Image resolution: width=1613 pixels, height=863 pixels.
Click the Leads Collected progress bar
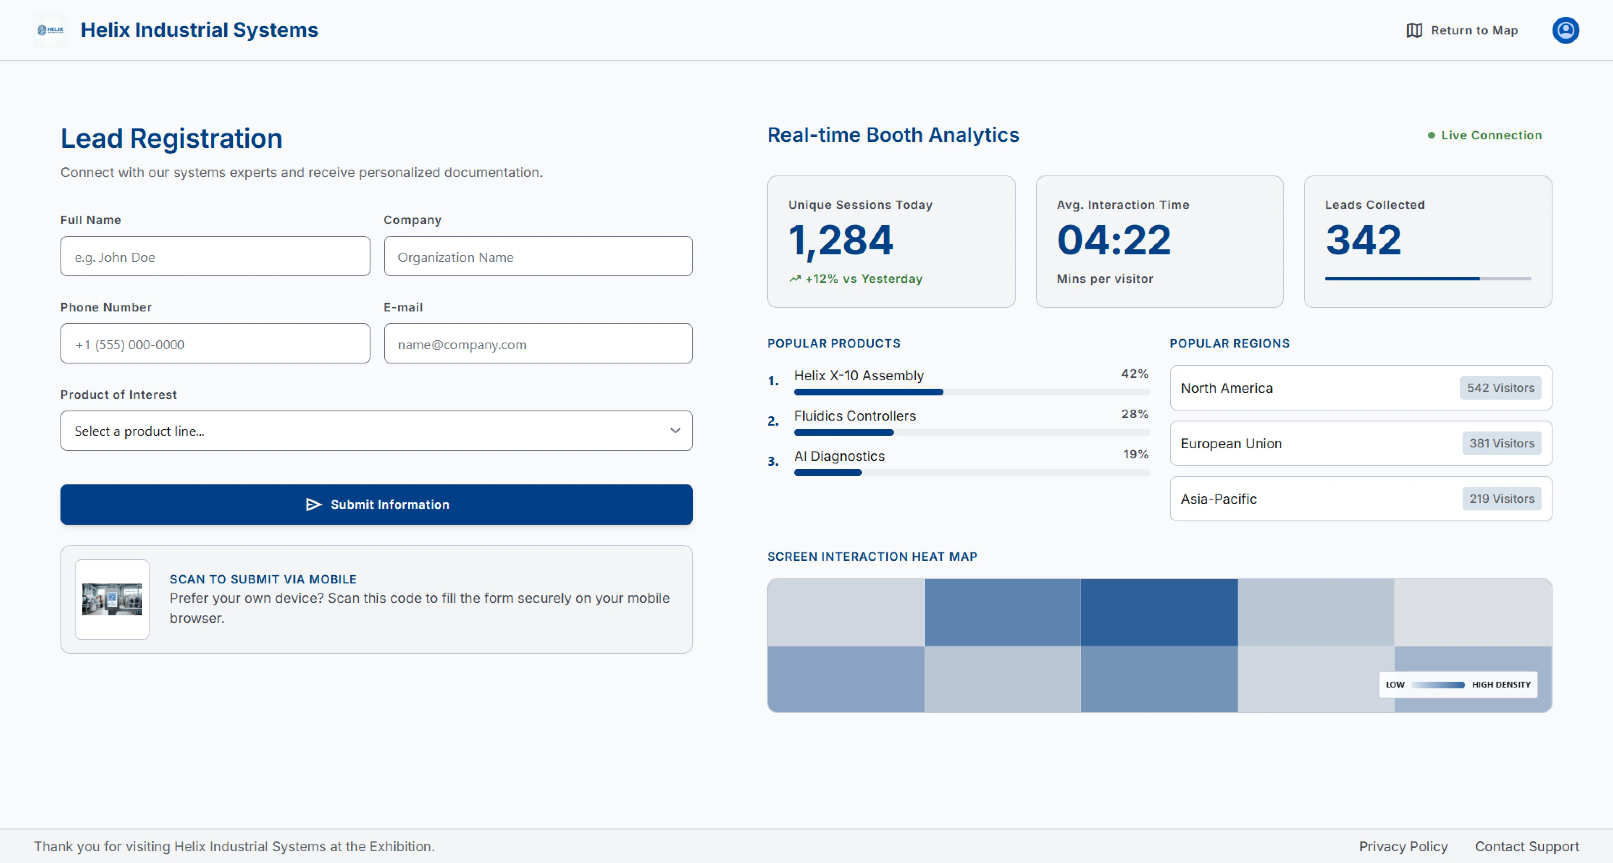click(x=1428, y=278)
